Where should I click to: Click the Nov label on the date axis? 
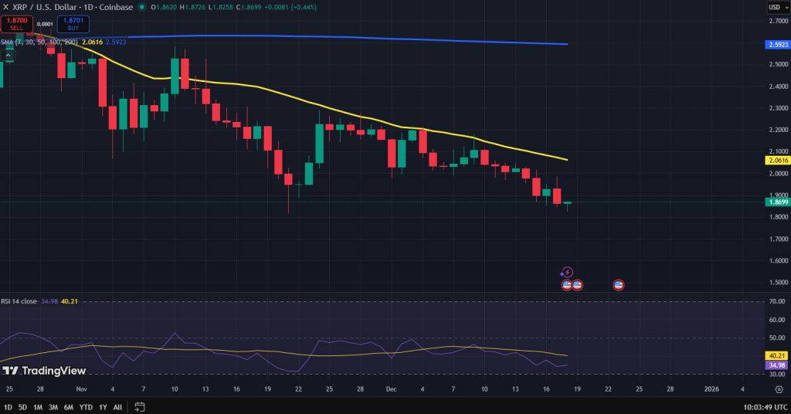[x=81, y=389]
